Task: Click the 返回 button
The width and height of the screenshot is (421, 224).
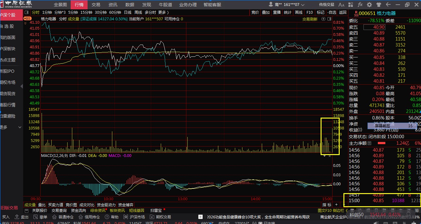Action: (x=343, y=12)
